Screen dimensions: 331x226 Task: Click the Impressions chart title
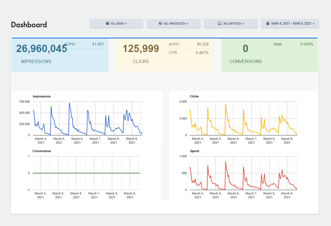click(42, 96)
